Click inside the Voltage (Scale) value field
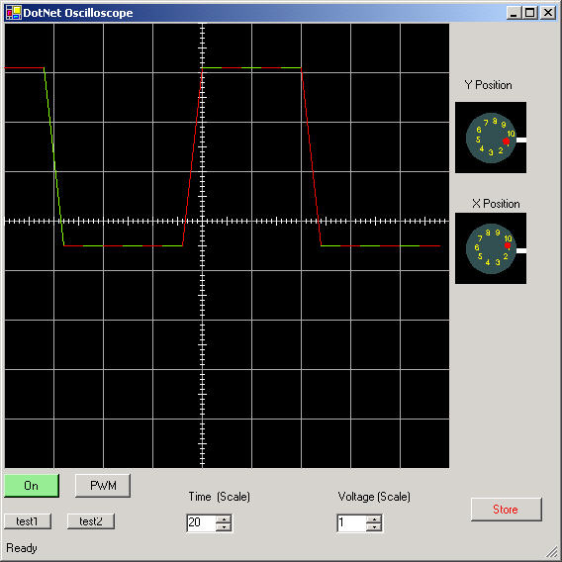The image size is (562, 562). [x=351, y=523]
